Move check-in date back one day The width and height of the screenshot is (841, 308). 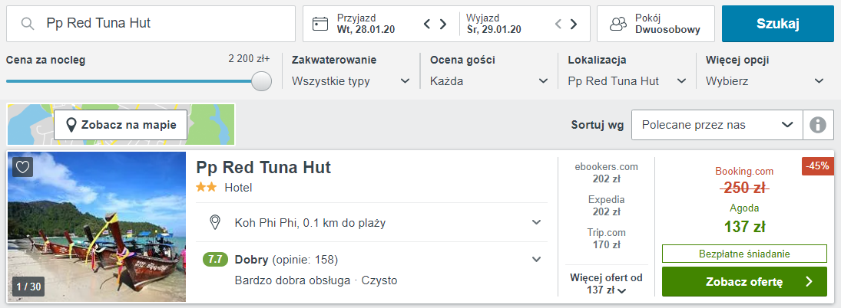(x=427, y=24)
